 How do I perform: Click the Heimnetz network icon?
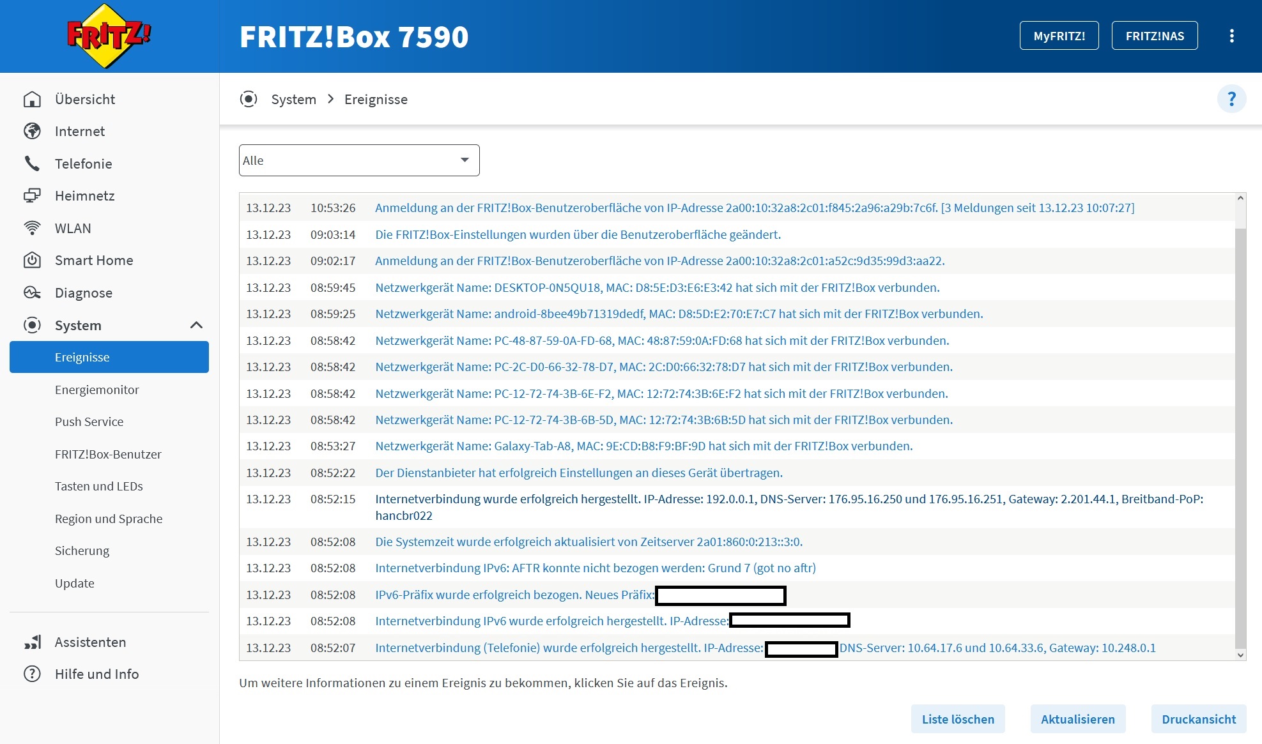[32, 196]
